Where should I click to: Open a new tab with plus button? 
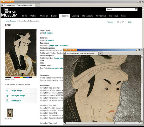click(x=38, y=5)
